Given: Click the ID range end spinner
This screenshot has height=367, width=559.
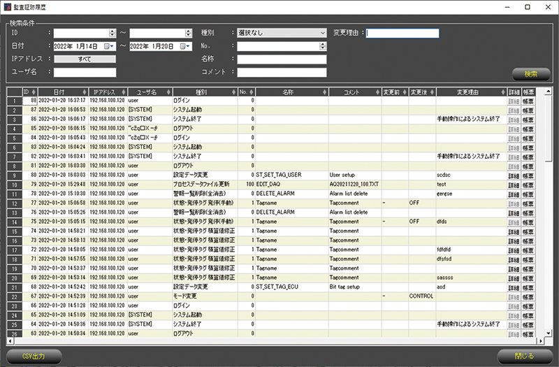Looking at the screenshot, I should (189, 33).
